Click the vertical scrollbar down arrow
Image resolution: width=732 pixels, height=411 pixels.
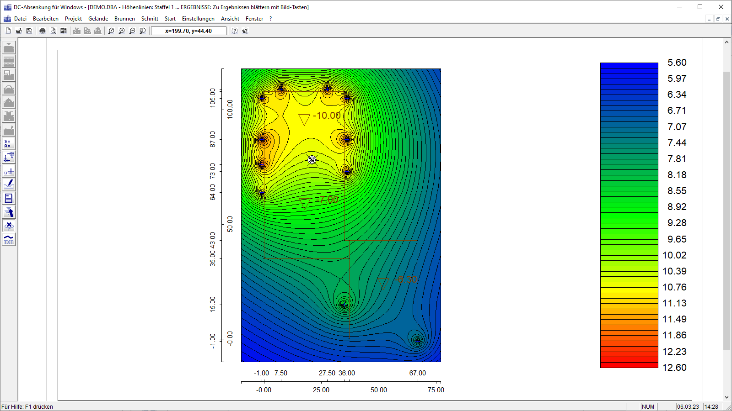click(727, 397)
